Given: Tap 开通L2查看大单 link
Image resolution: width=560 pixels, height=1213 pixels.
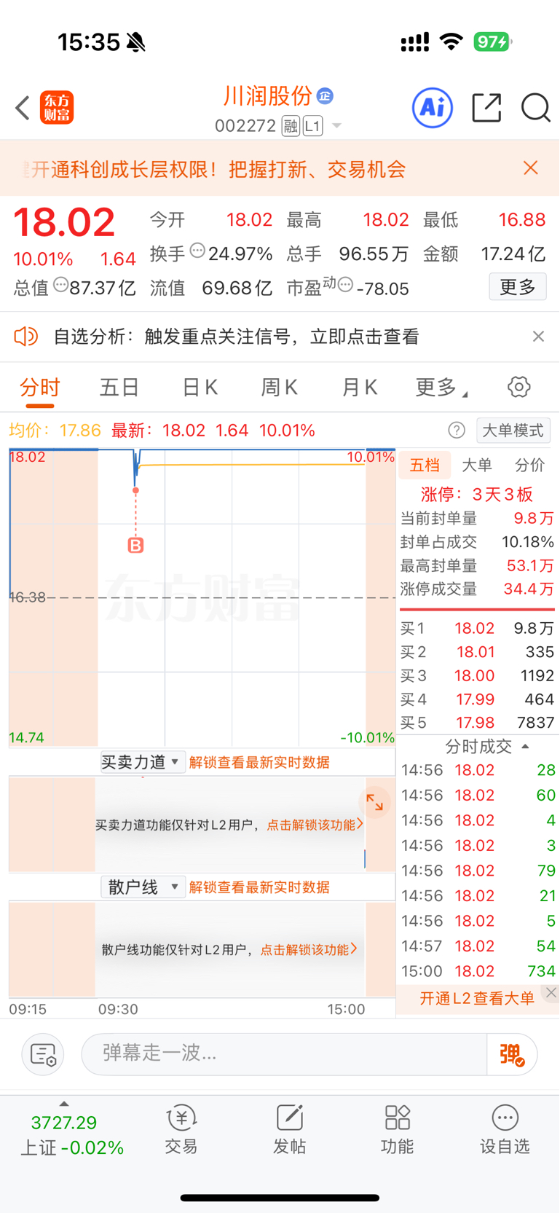Looking at the screenshot, I should (x=477, y=999).
